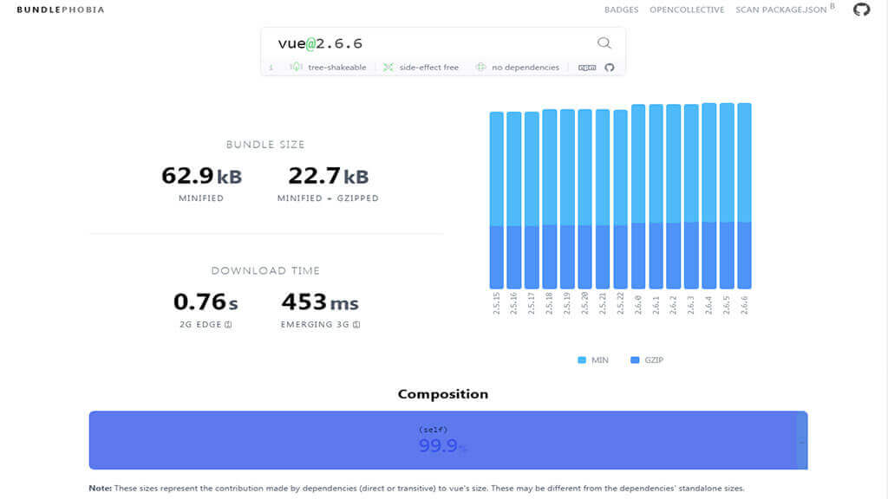The image size is (888, 499).
Task: Select the 2.5.21 version bar
Action: coord(603,199)
